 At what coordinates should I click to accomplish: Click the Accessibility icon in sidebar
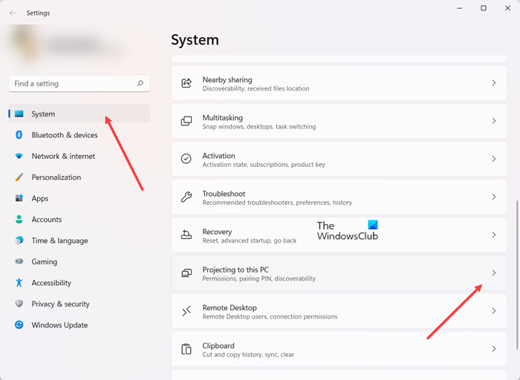coord(19,283)
